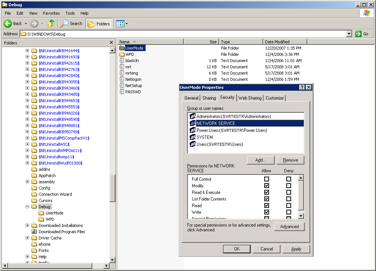Select the NetSetup document icon

tap(122, 85)
